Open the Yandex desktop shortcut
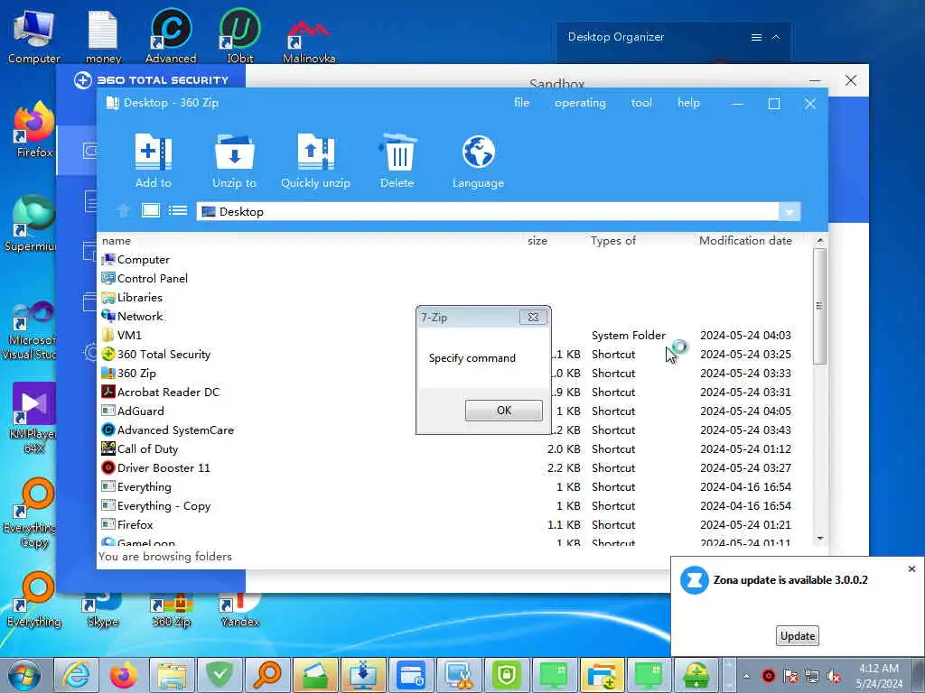This screenshot has height=693, width=925. (x=240, y=611)
